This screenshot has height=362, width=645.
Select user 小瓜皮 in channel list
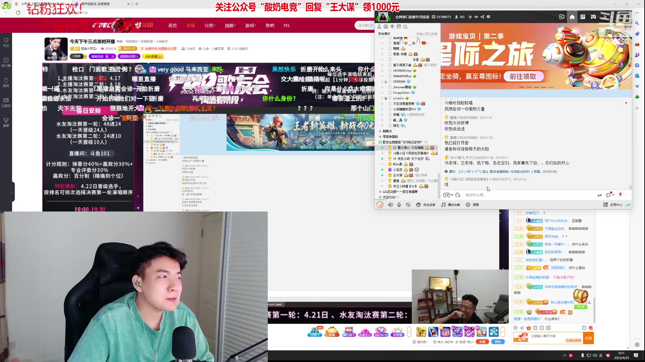coord(397,170)
